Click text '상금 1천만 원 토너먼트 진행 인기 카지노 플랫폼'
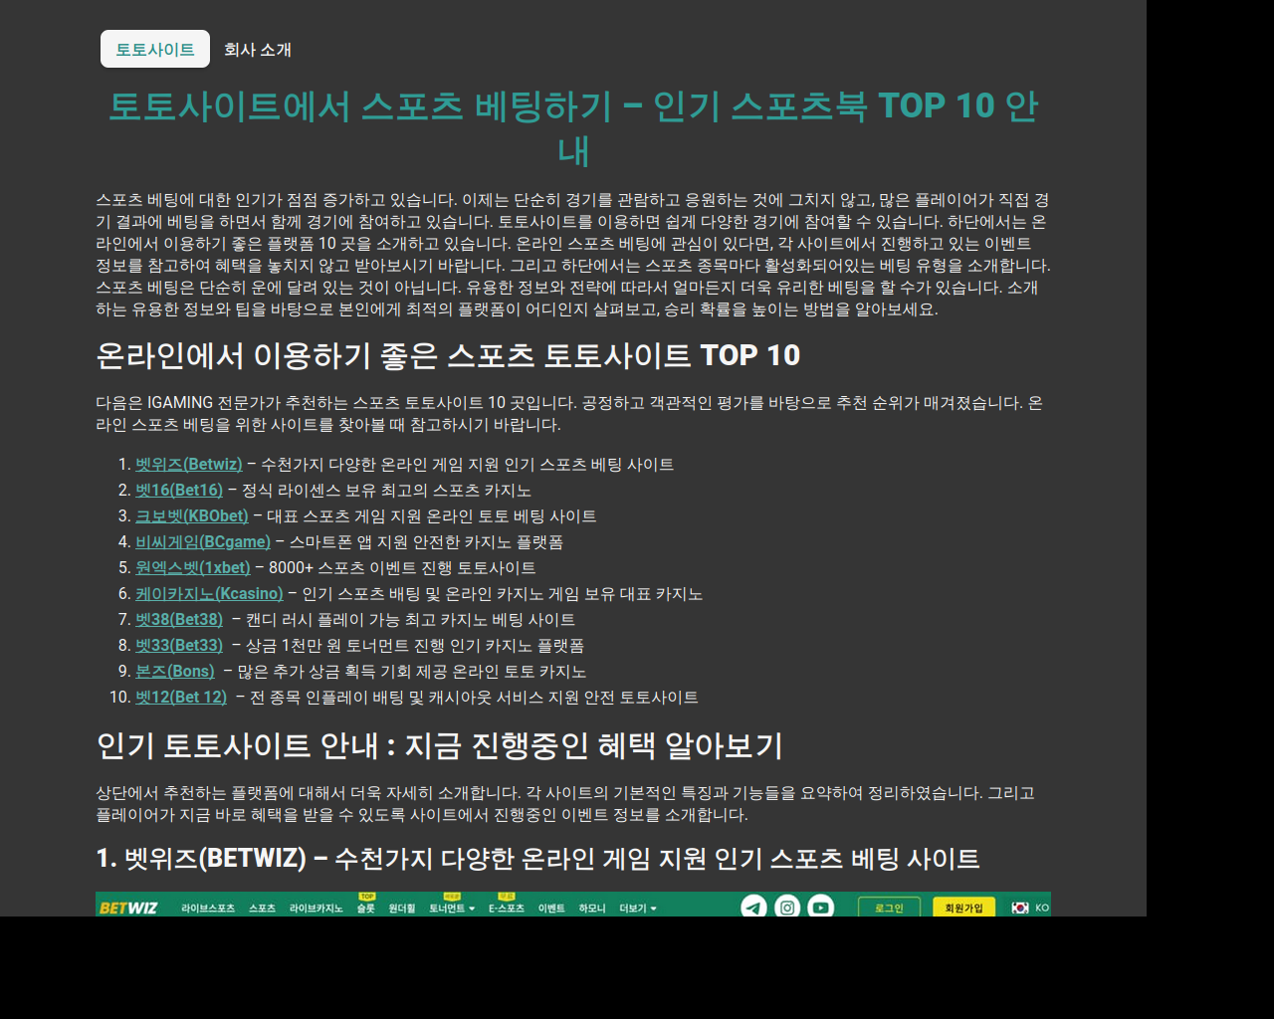 415,646
